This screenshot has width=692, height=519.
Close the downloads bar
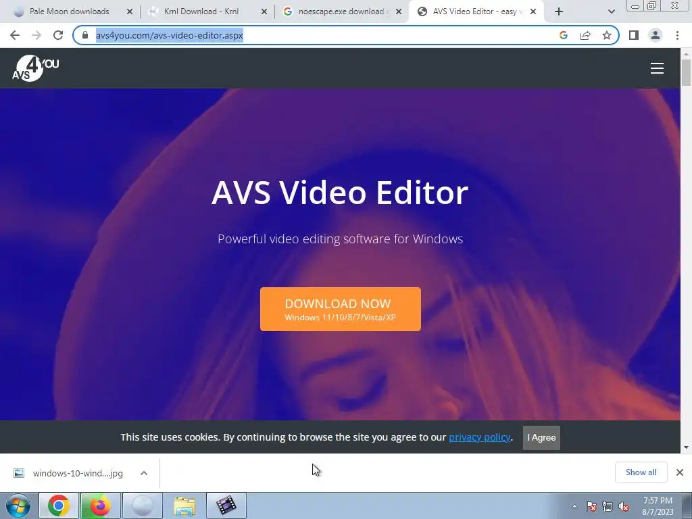pyautogui.click(x=680, y=472)
